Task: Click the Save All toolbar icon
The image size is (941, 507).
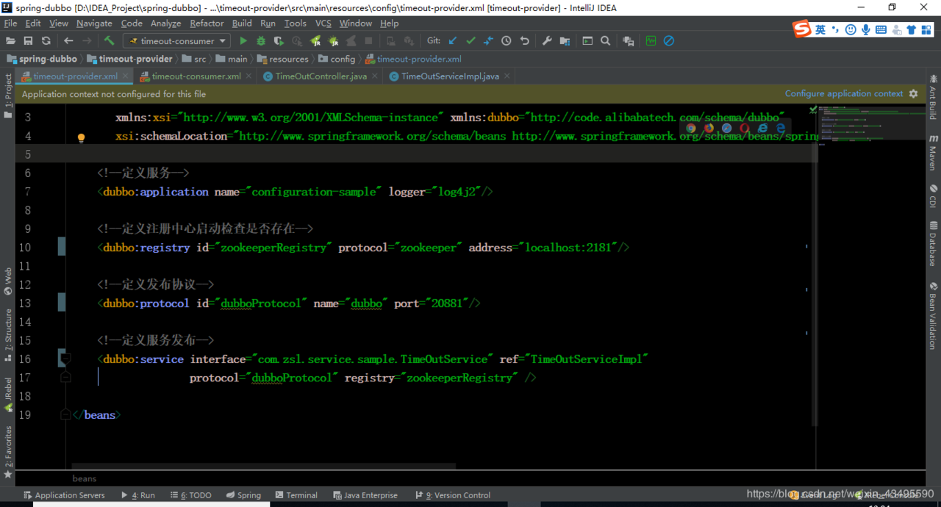Action: coord(29,41)
